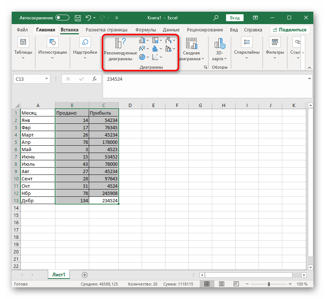325x299 pixels.
Task: Click the Вход sign-in button
Action: [235, 18]
